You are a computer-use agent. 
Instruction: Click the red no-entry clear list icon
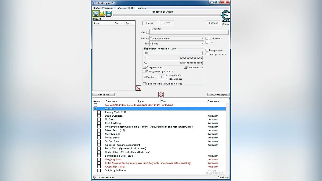point(161,94)
